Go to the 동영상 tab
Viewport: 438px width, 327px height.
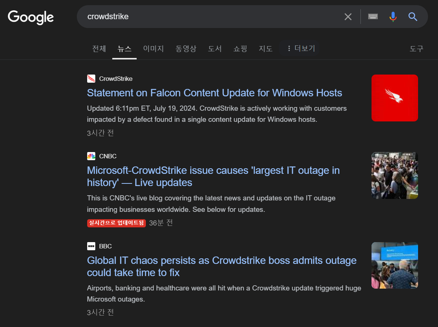(186, 49)
